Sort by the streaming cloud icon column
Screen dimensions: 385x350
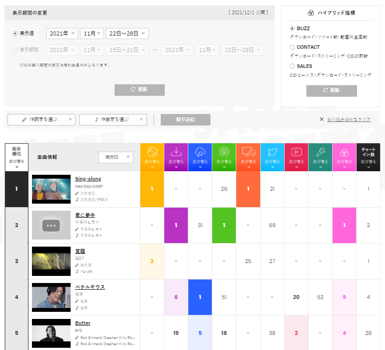point(200,157)
